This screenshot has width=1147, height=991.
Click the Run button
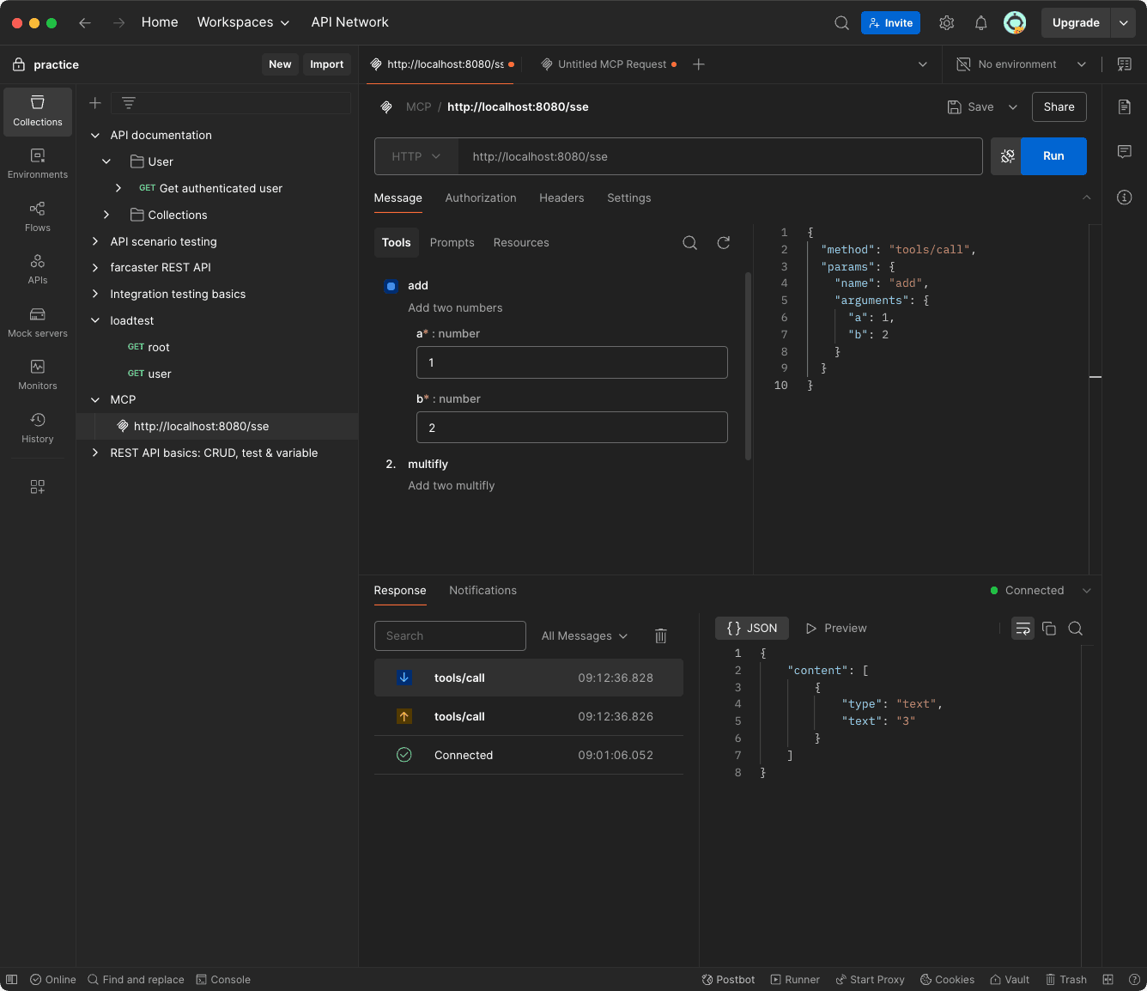(x=1053, y=156)
